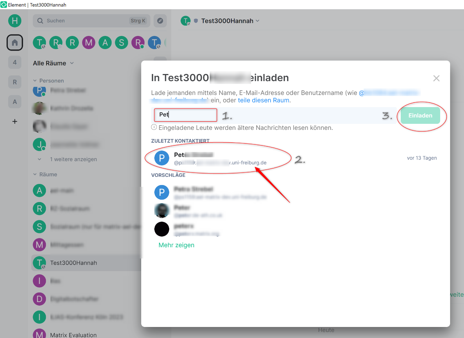Image resolution: width=464 pixels, height=338 pixels.
Task: Open the purple M avatar in the recents row
Action: pyautogui.click(x=89, y=43)
